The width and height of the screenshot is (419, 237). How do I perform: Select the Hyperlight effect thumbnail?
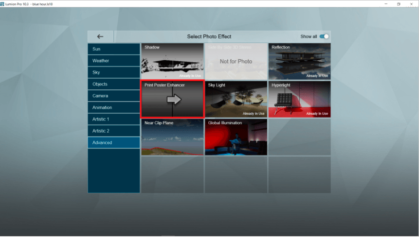pos(299,99)
